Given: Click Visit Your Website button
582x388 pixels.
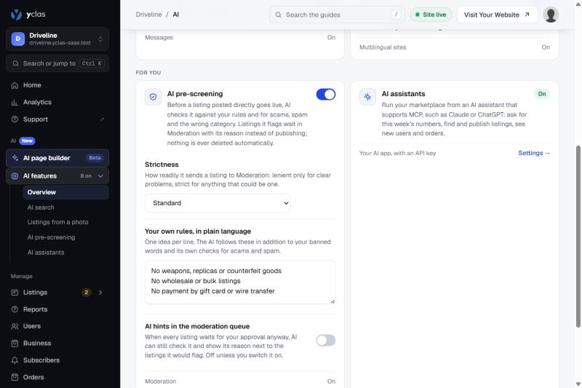Looking at the screenshot, I should (x=497, y=15).
